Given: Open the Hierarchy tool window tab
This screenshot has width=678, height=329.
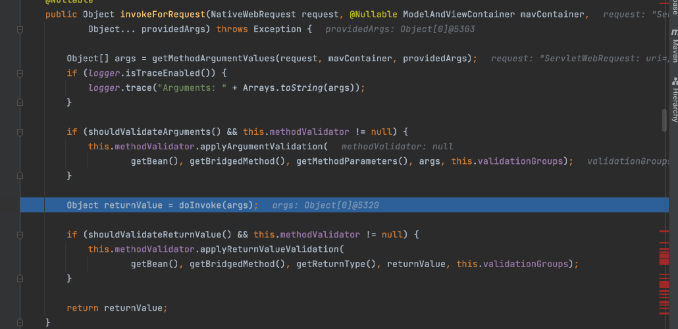Looking at the screenshot, I should click(x=674, y=102).
